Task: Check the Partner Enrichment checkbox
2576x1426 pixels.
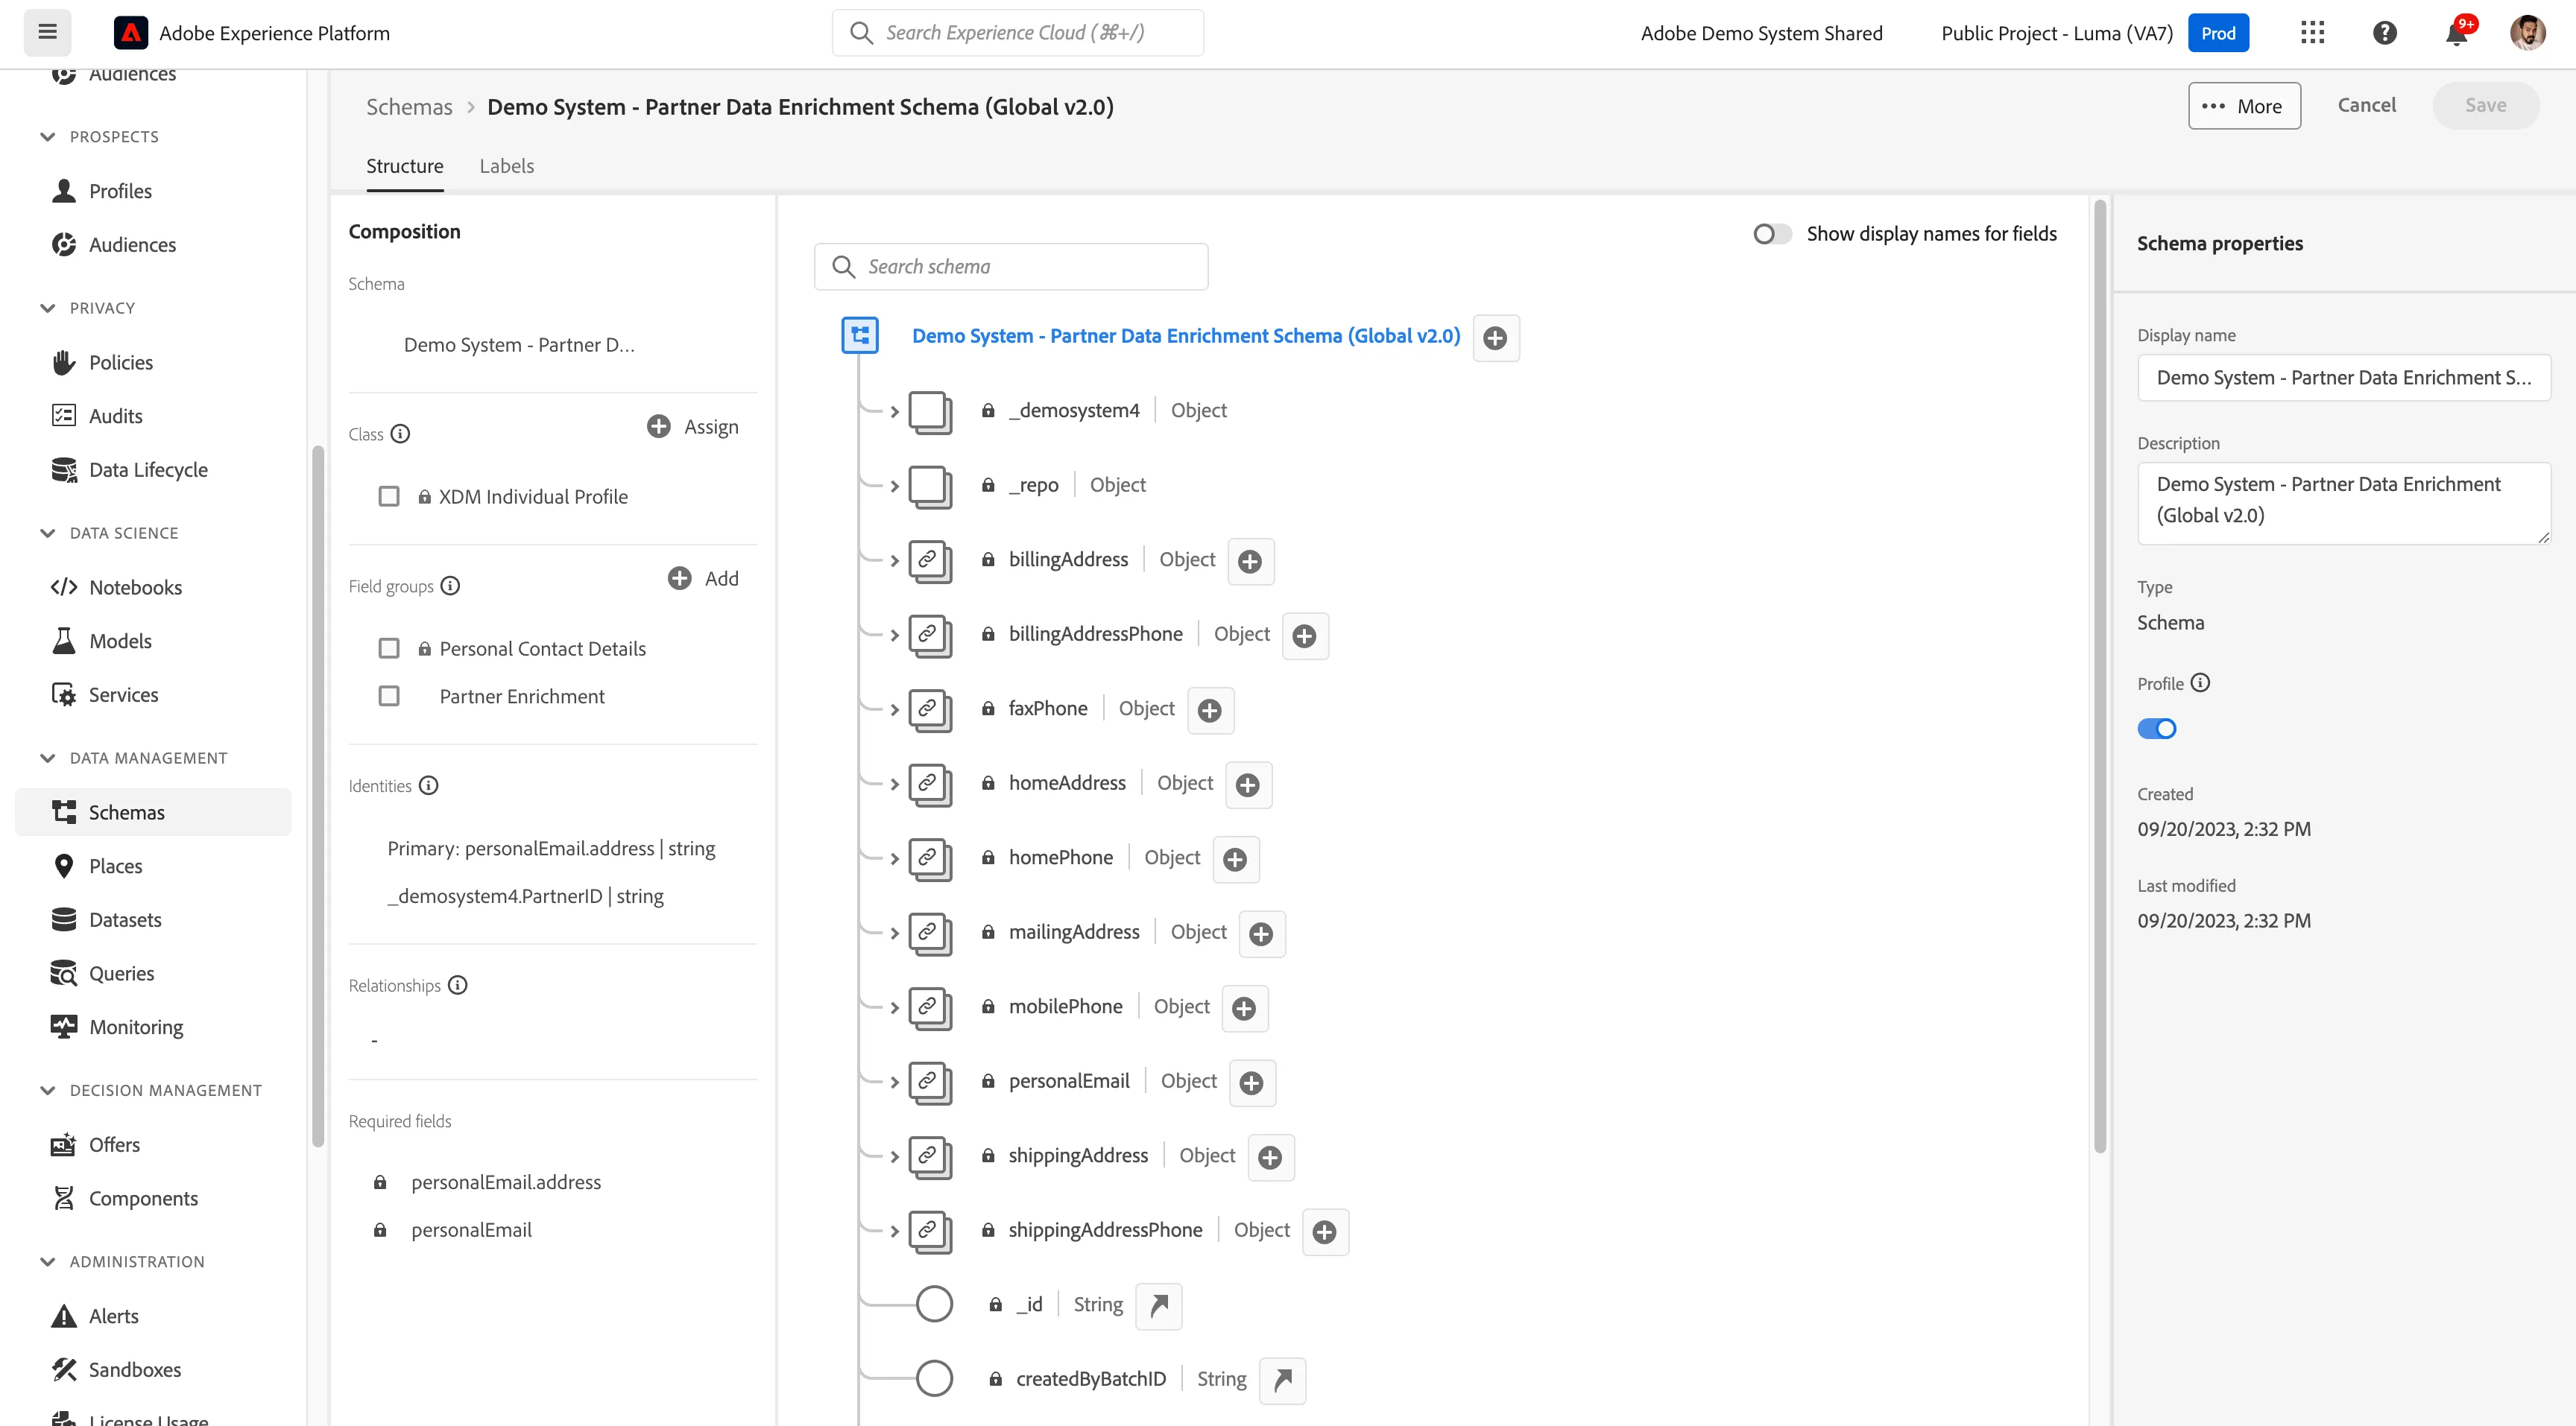Action: [x=389, y=696]
